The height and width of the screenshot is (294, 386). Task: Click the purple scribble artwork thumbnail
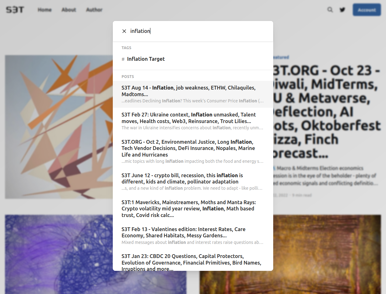[x=59, y=254]
